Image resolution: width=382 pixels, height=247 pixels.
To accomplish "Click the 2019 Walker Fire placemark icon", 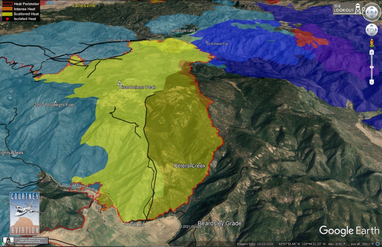I will point(207,42).
